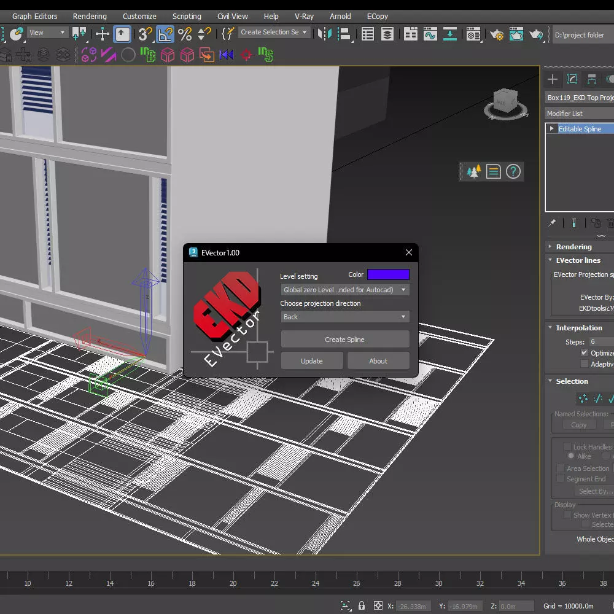This screenshot has width=614, height=614.
Task: Click the trees icon in floating toolbar
Action: [x=474, y=171]
